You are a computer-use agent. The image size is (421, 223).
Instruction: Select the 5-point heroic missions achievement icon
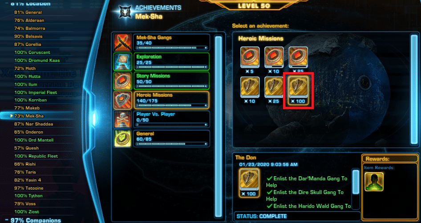(x=250, y=60)
